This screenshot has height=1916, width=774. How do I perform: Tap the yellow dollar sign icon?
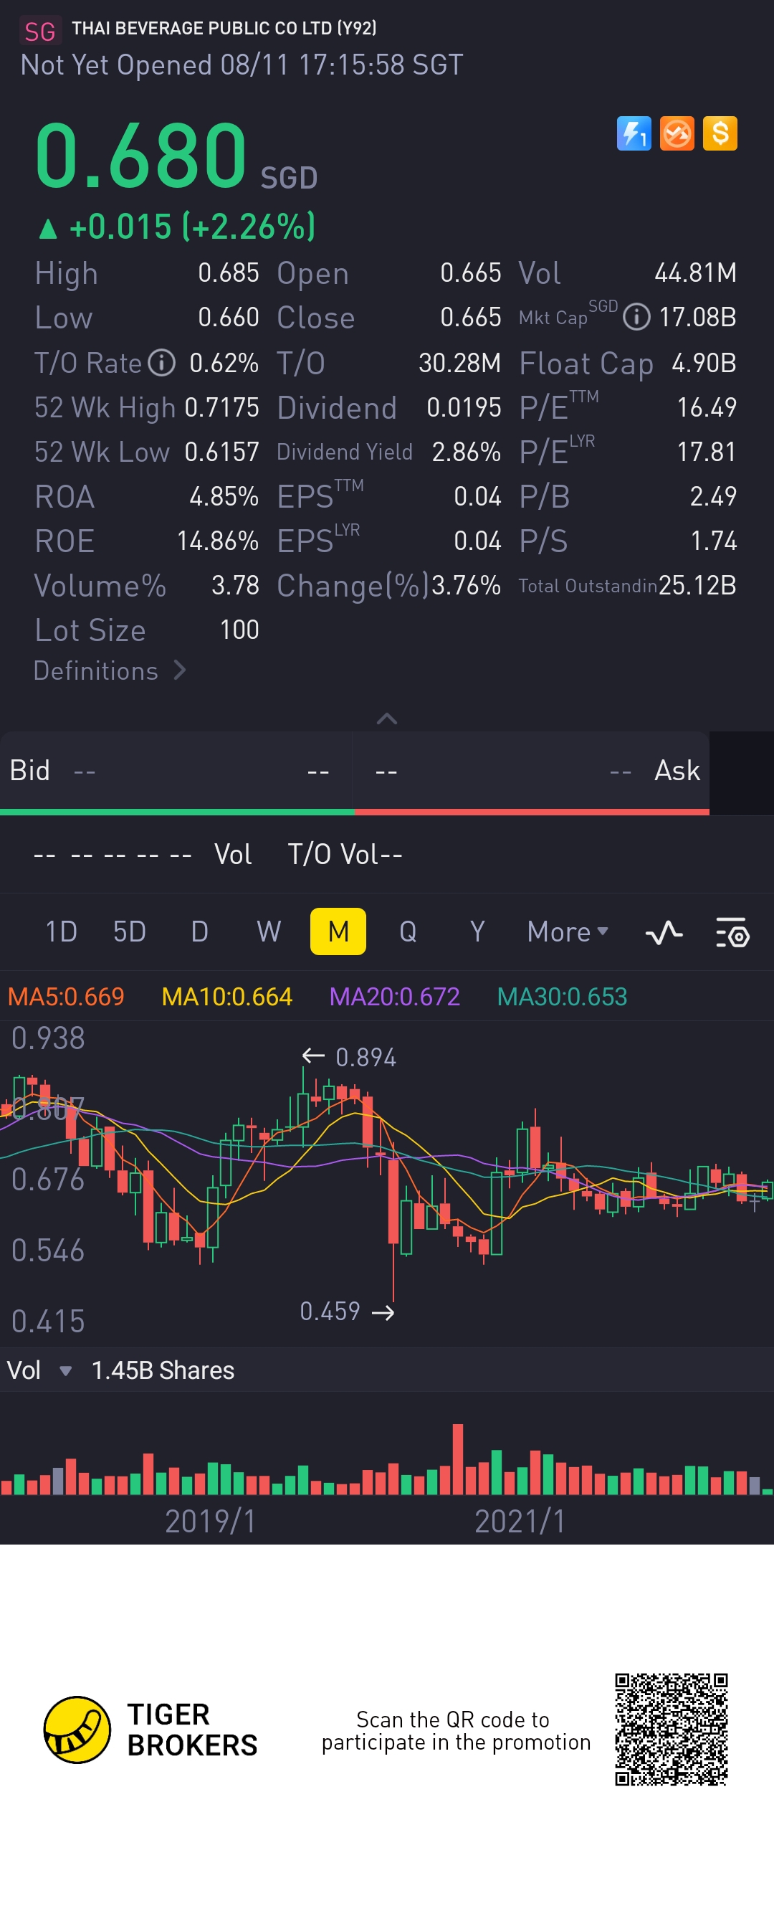coord(720,134)
